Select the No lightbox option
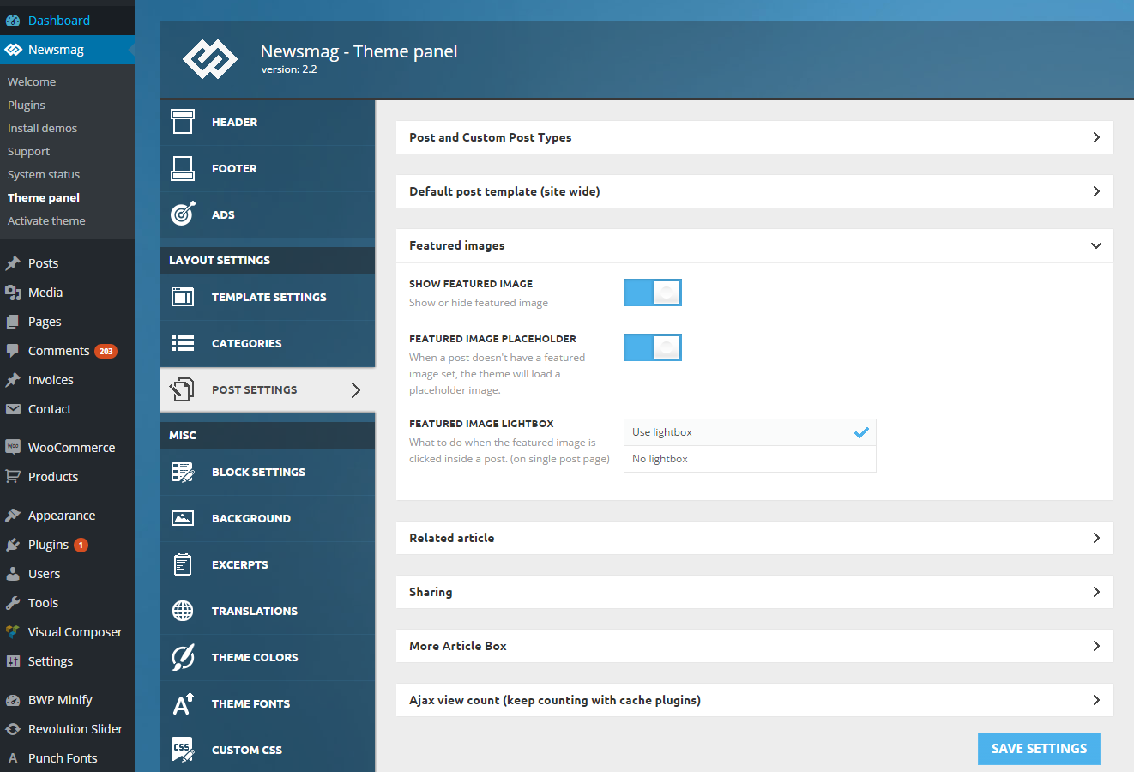This screenshot has width=1134, height=772. pos(750,459)
